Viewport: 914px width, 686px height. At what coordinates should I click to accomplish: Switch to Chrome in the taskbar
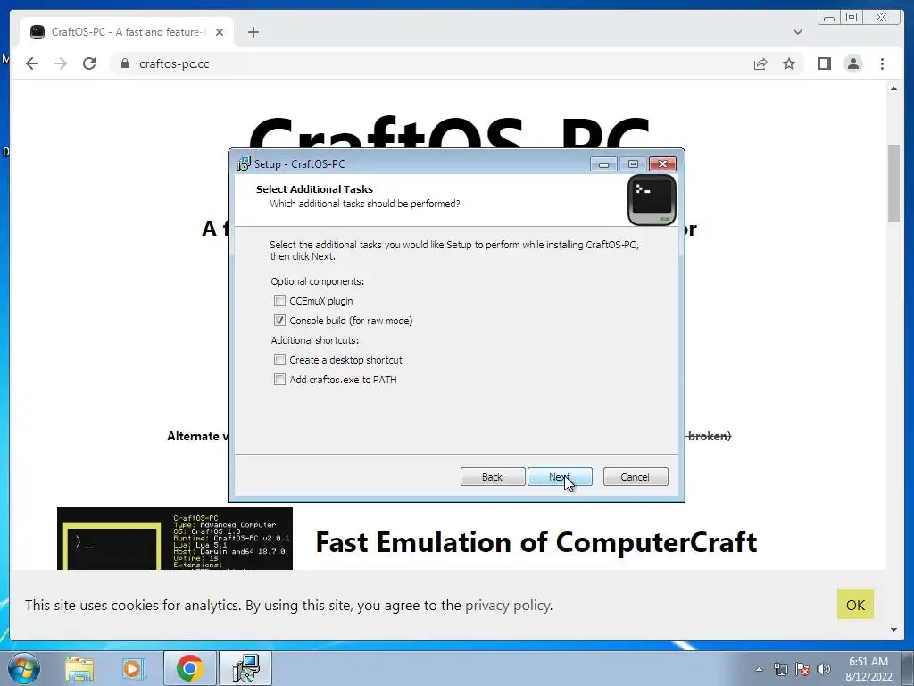[189, 668]
